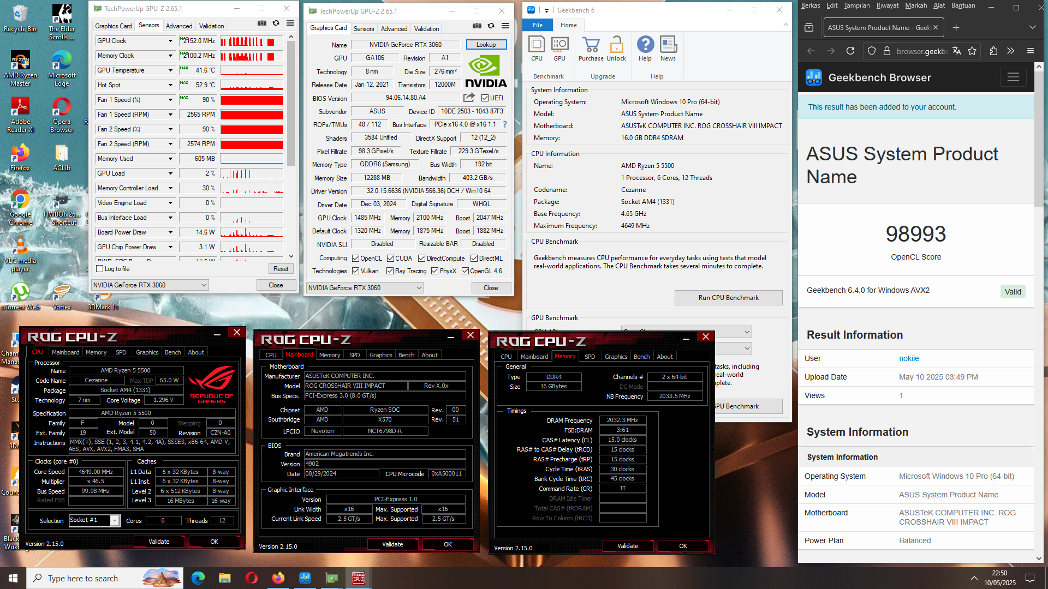The height and width of the screenshot is (589, 1048).
Task: Open AMD Ryzen Master desktop icon
Action: 20,68
